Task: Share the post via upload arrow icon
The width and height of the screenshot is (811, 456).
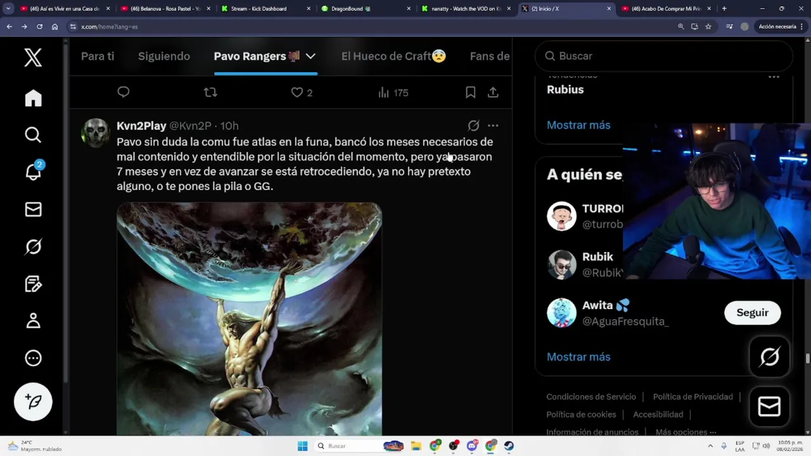Action: point(493,92)
